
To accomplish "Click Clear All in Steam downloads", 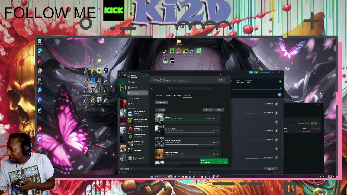I will coord(271,169).
